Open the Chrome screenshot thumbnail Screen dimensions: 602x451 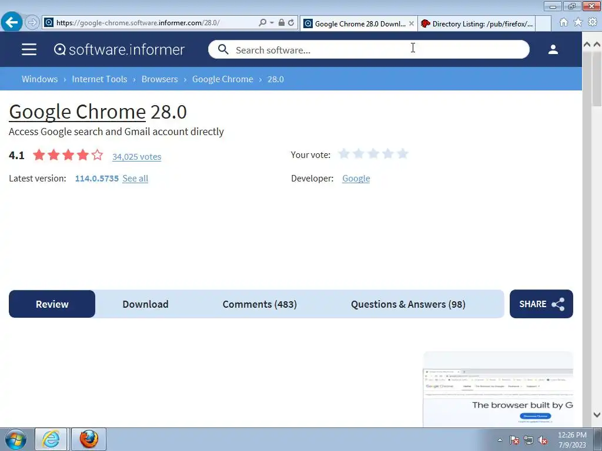(x=498, y=389)
